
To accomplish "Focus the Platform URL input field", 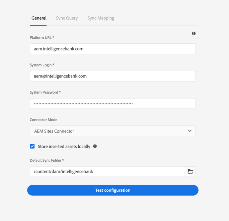I will 112,49.
